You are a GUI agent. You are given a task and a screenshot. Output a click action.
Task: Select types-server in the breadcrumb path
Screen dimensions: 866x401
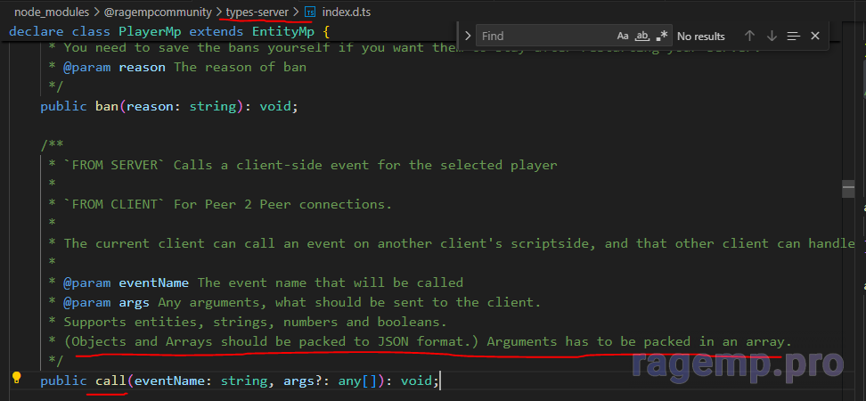coord(257,12)
